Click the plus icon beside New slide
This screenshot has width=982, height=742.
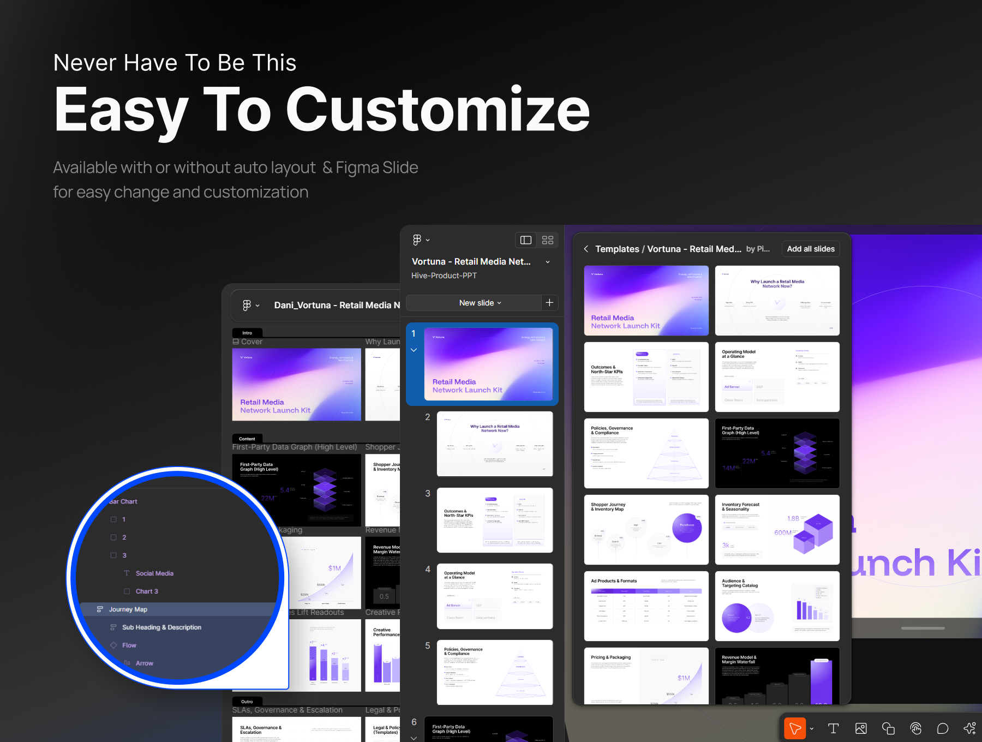point(549,303)
